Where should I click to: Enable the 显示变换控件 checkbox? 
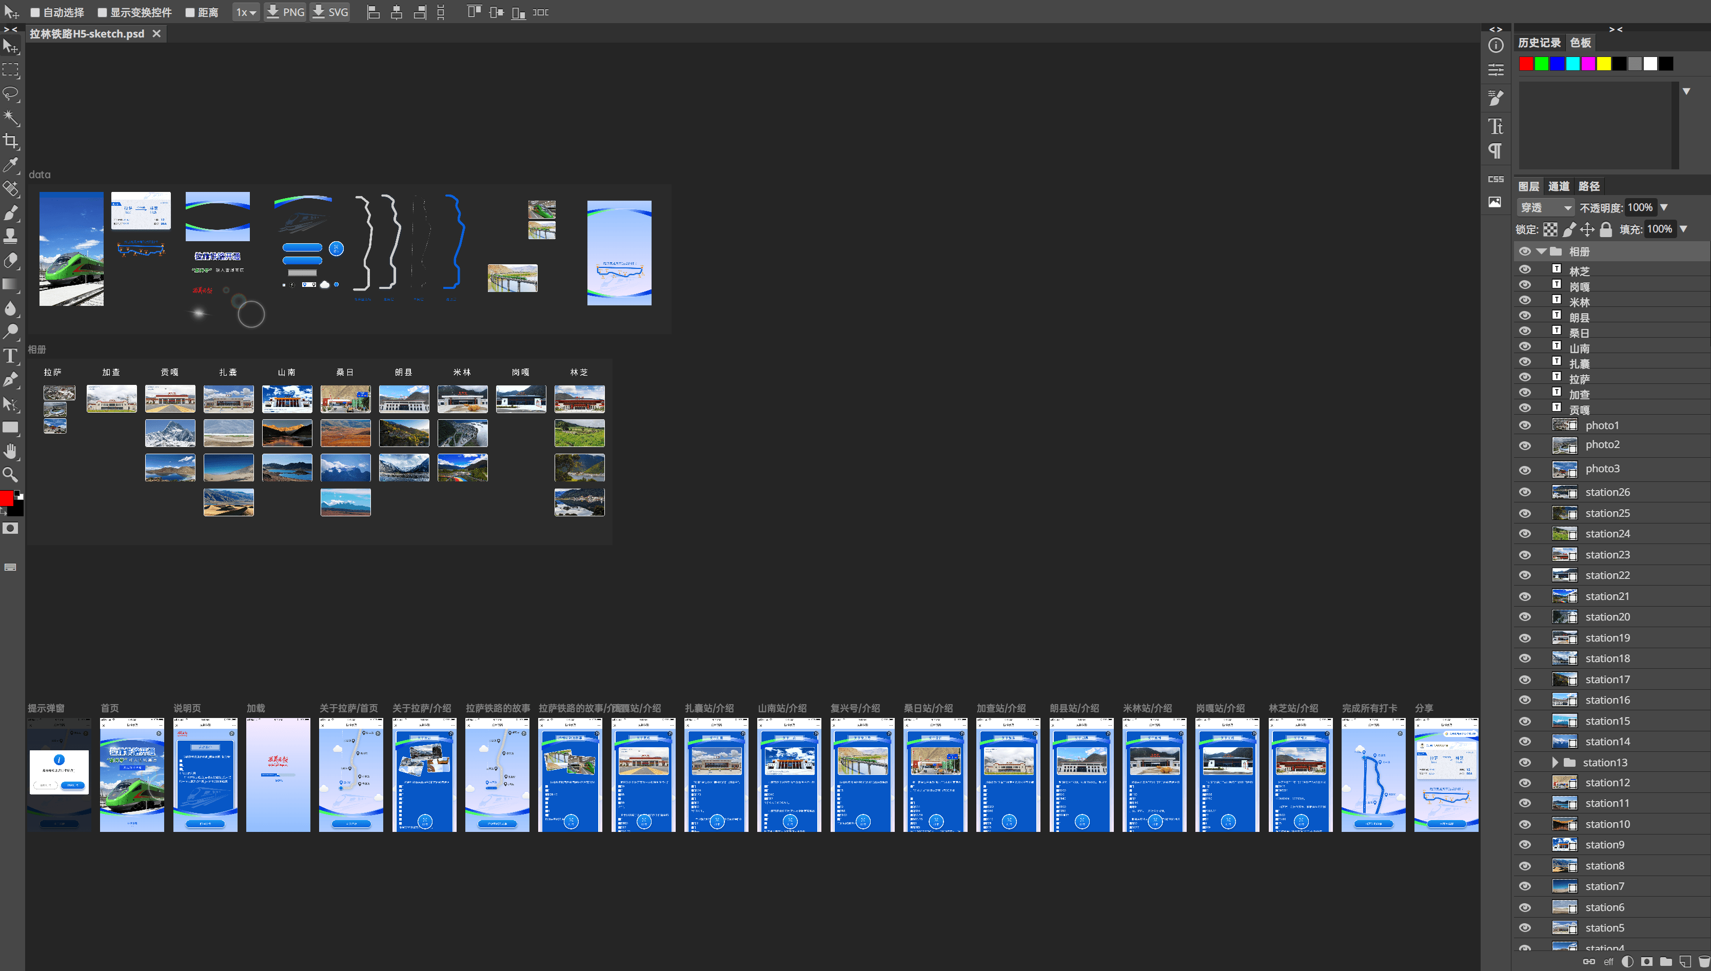pos(102,12)
